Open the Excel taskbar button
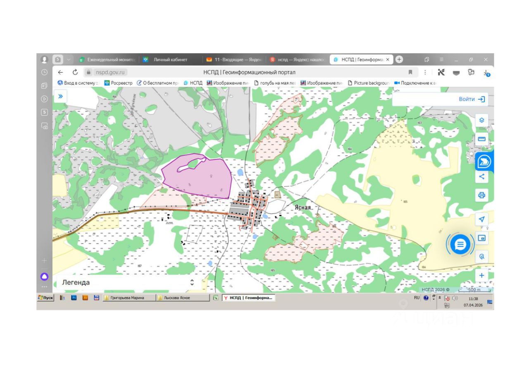The width and height of the screenshot is (529, 373). [215, 298]
